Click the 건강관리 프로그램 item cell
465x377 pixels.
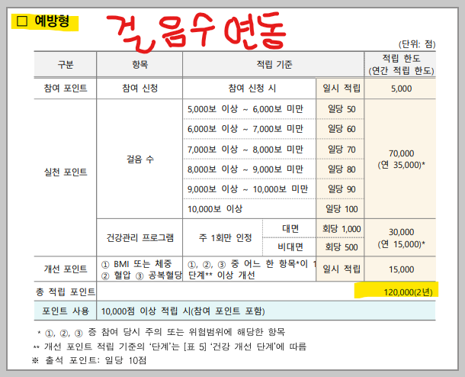click(139, 238)
